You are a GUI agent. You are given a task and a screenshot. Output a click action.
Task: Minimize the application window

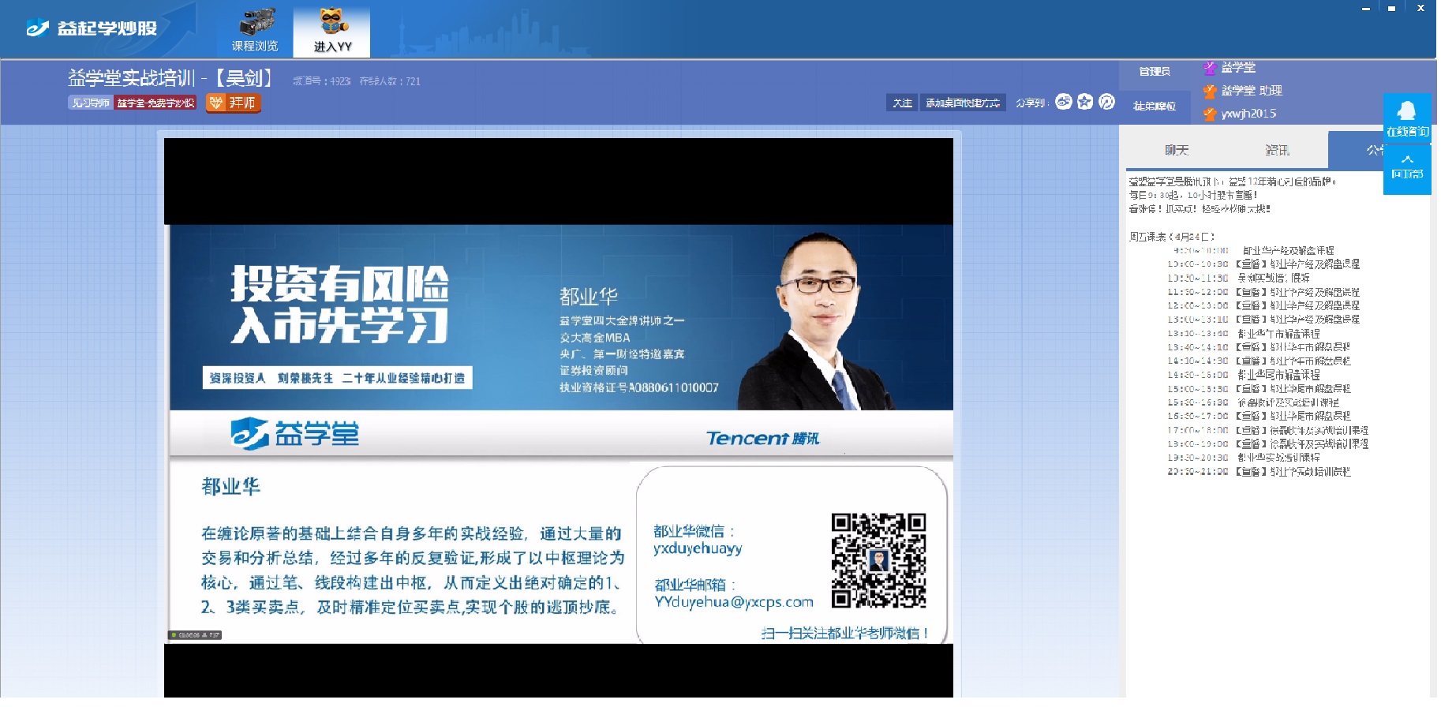tap(1366, 8)
